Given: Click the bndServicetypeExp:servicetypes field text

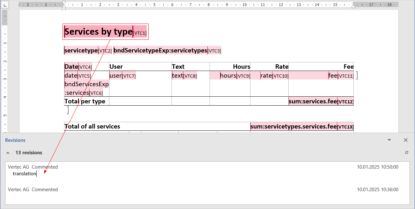Looking at the screenshot, I should point(160,51).
